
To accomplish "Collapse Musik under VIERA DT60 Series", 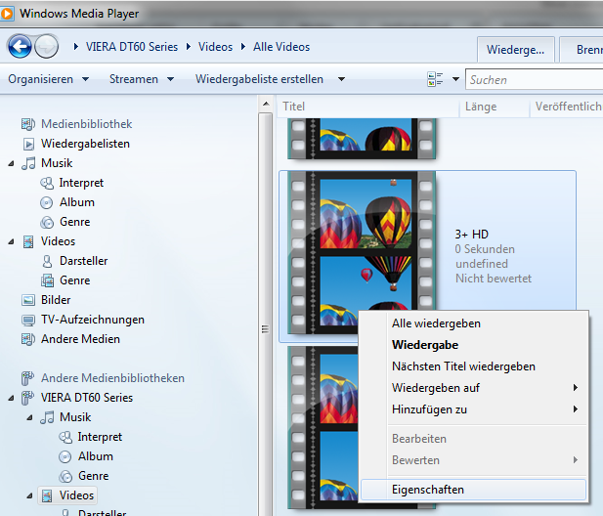I will [x=29, y=418].
